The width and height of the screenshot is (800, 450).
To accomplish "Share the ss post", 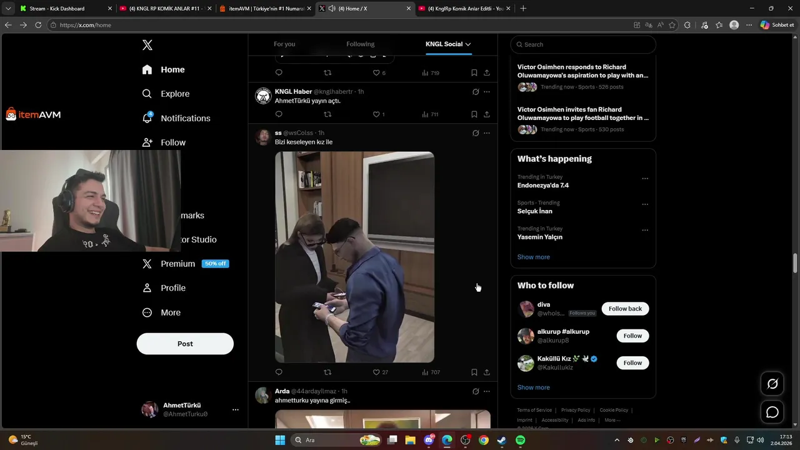I will coord(487,372).
